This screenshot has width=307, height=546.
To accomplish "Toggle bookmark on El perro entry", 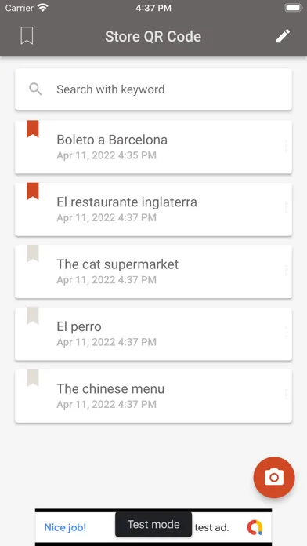I will coord(33,315).
